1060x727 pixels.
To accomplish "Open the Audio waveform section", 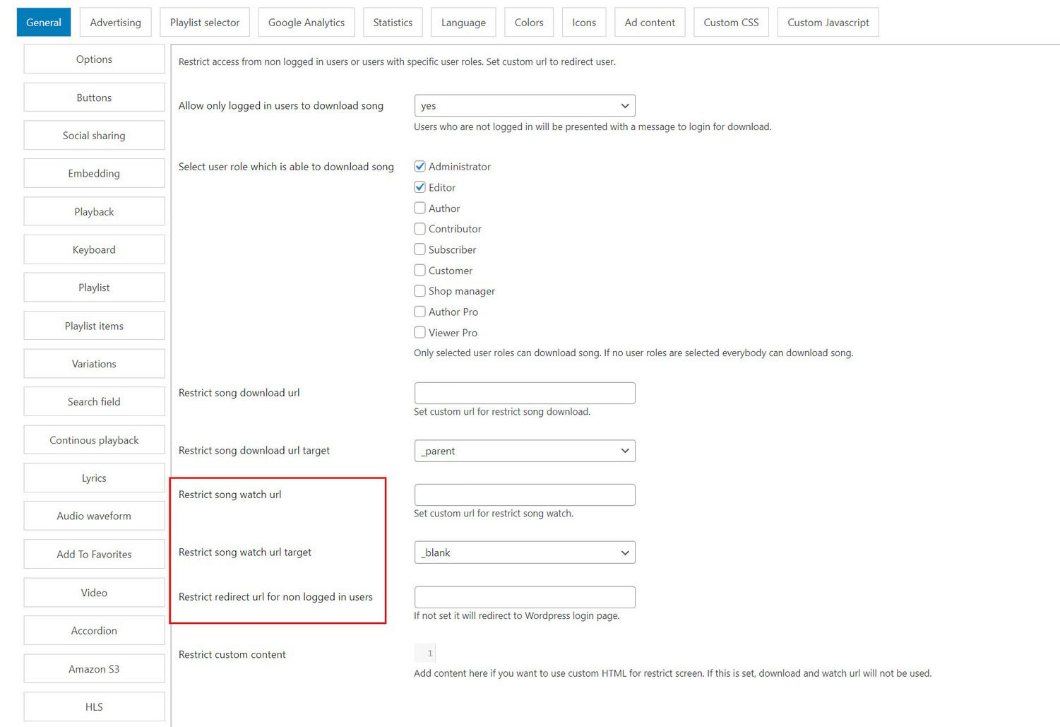I will click(94, 516).
